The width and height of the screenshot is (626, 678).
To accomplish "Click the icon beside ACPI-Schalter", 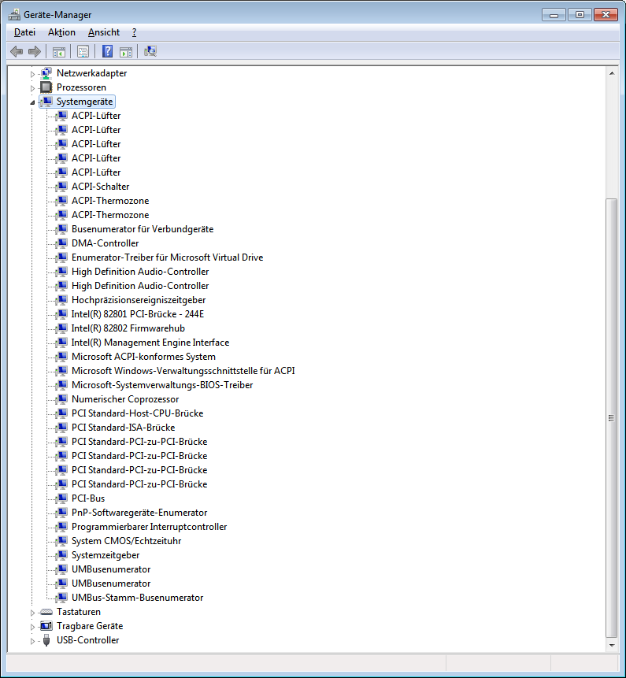I will point(62,187).
